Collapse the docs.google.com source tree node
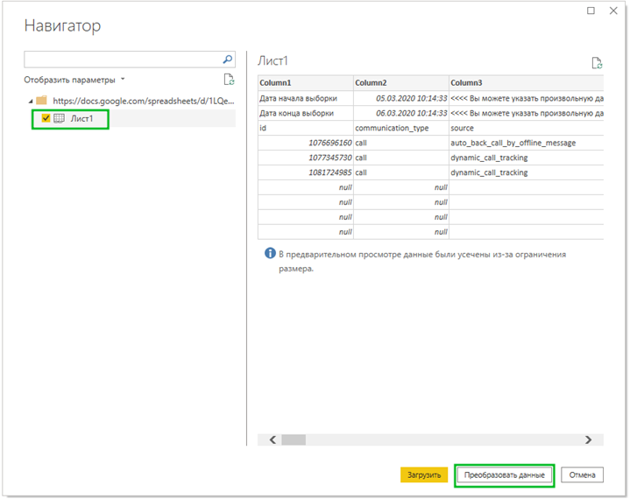The width and height of the screenshot is (630, 499). coord(29,101)
